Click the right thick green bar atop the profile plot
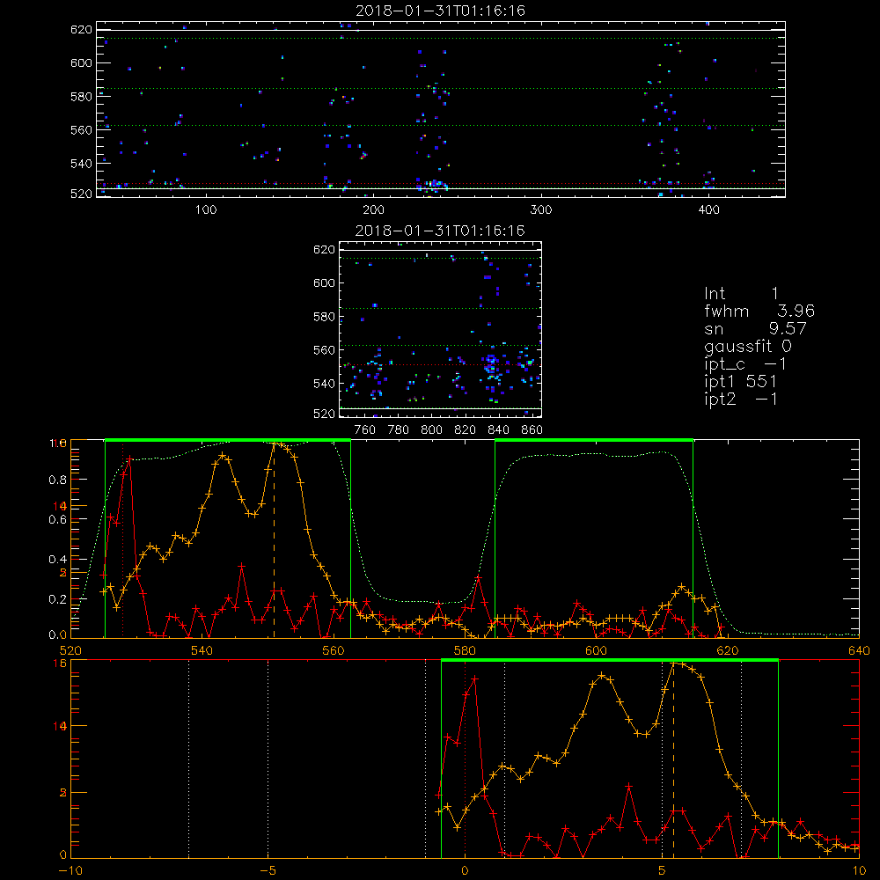This screenshot has height=880, width=880. coord(594,441)
